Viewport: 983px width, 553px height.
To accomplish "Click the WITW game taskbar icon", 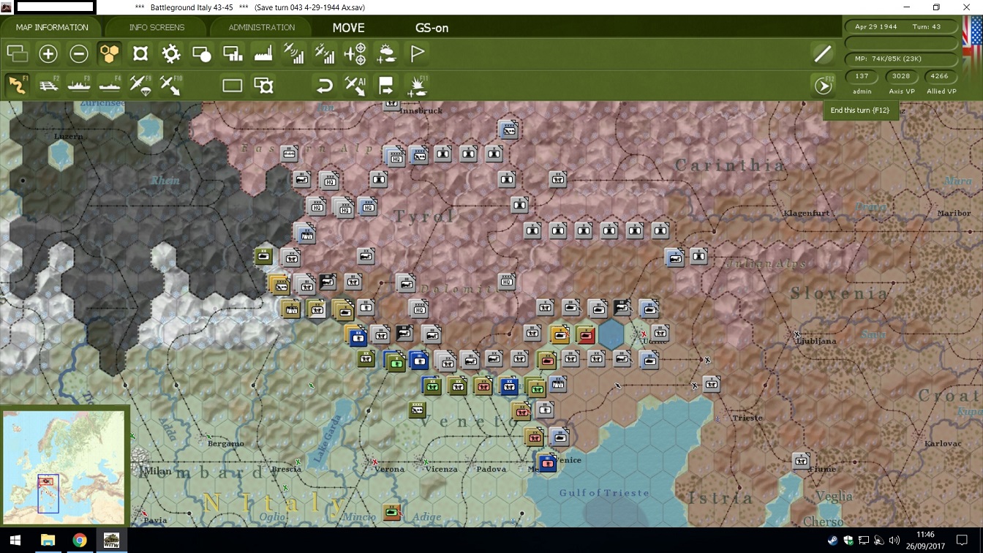I will pyautogui.click(x=112, y=541).
